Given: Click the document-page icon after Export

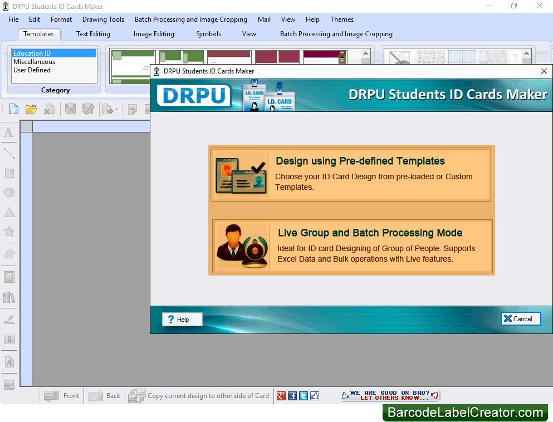Looking at the screenshot, I should click(x=133, y=109).
